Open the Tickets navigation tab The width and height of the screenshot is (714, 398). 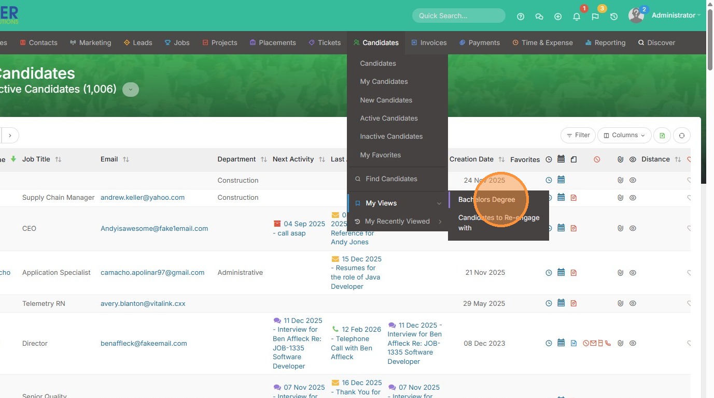[325, 43]
